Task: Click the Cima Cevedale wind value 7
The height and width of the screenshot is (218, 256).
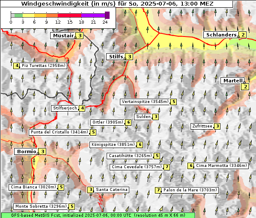Action: [167, 167]
